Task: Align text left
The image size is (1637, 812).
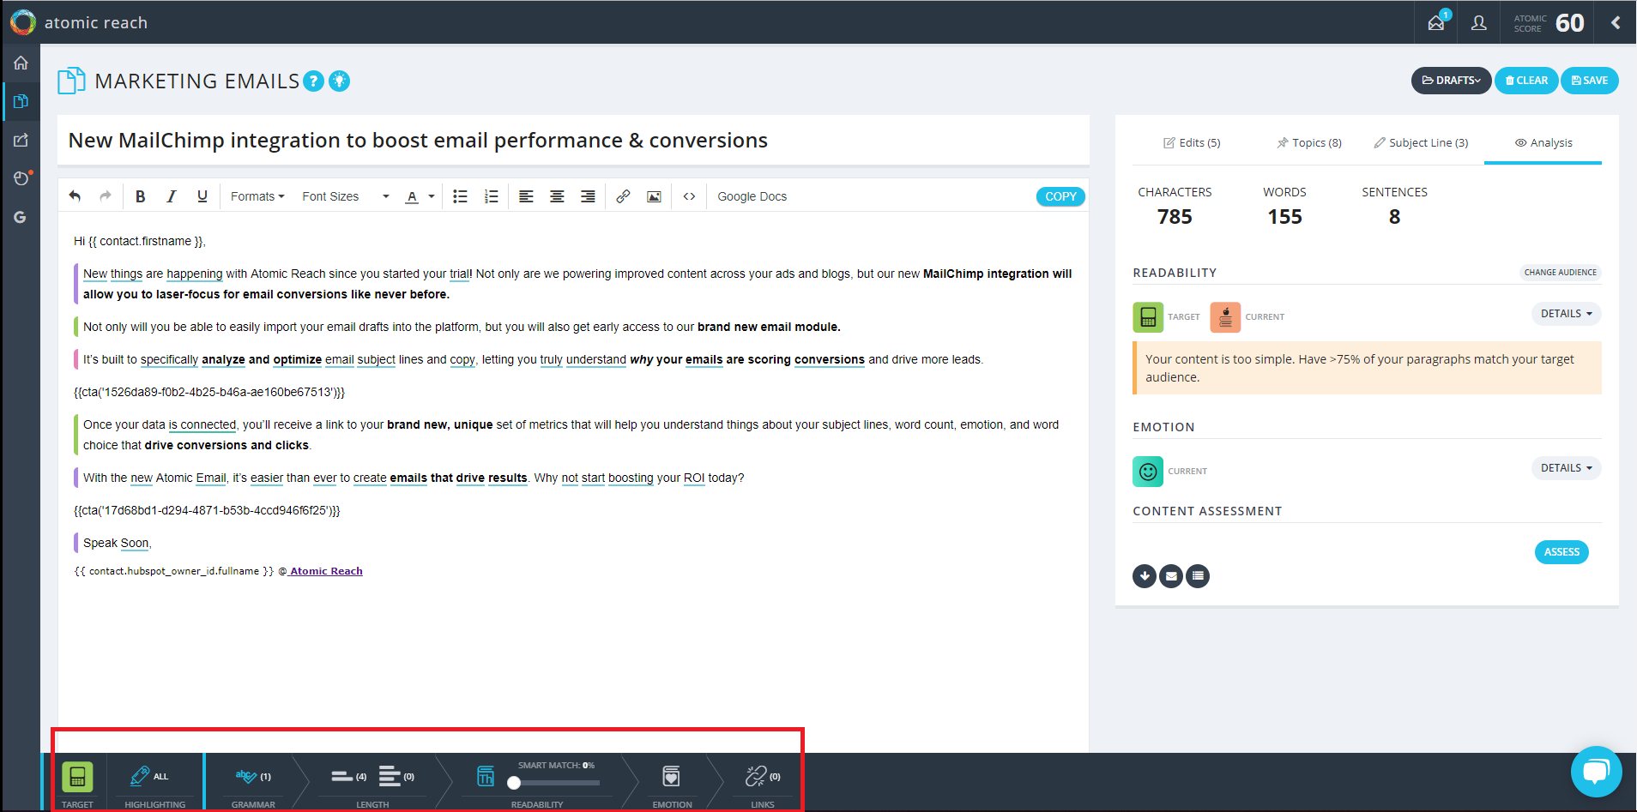Action: click(526, 196)
